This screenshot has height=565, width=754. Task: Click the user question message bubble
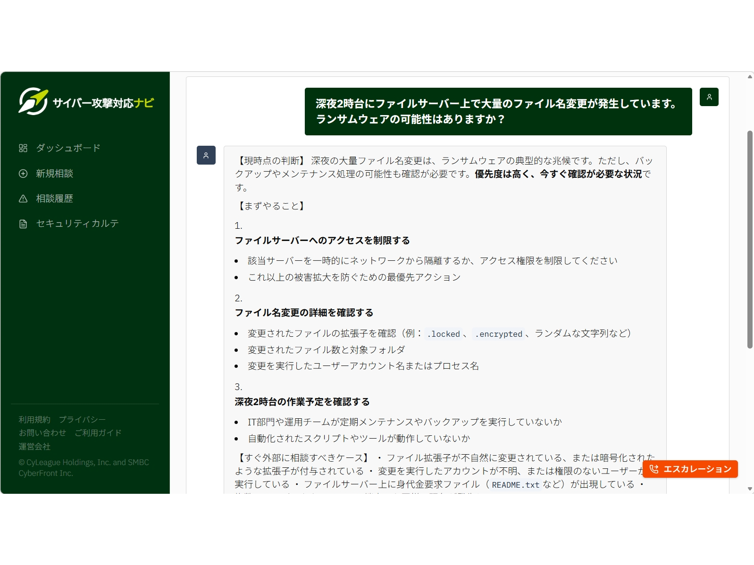point(498,111)
